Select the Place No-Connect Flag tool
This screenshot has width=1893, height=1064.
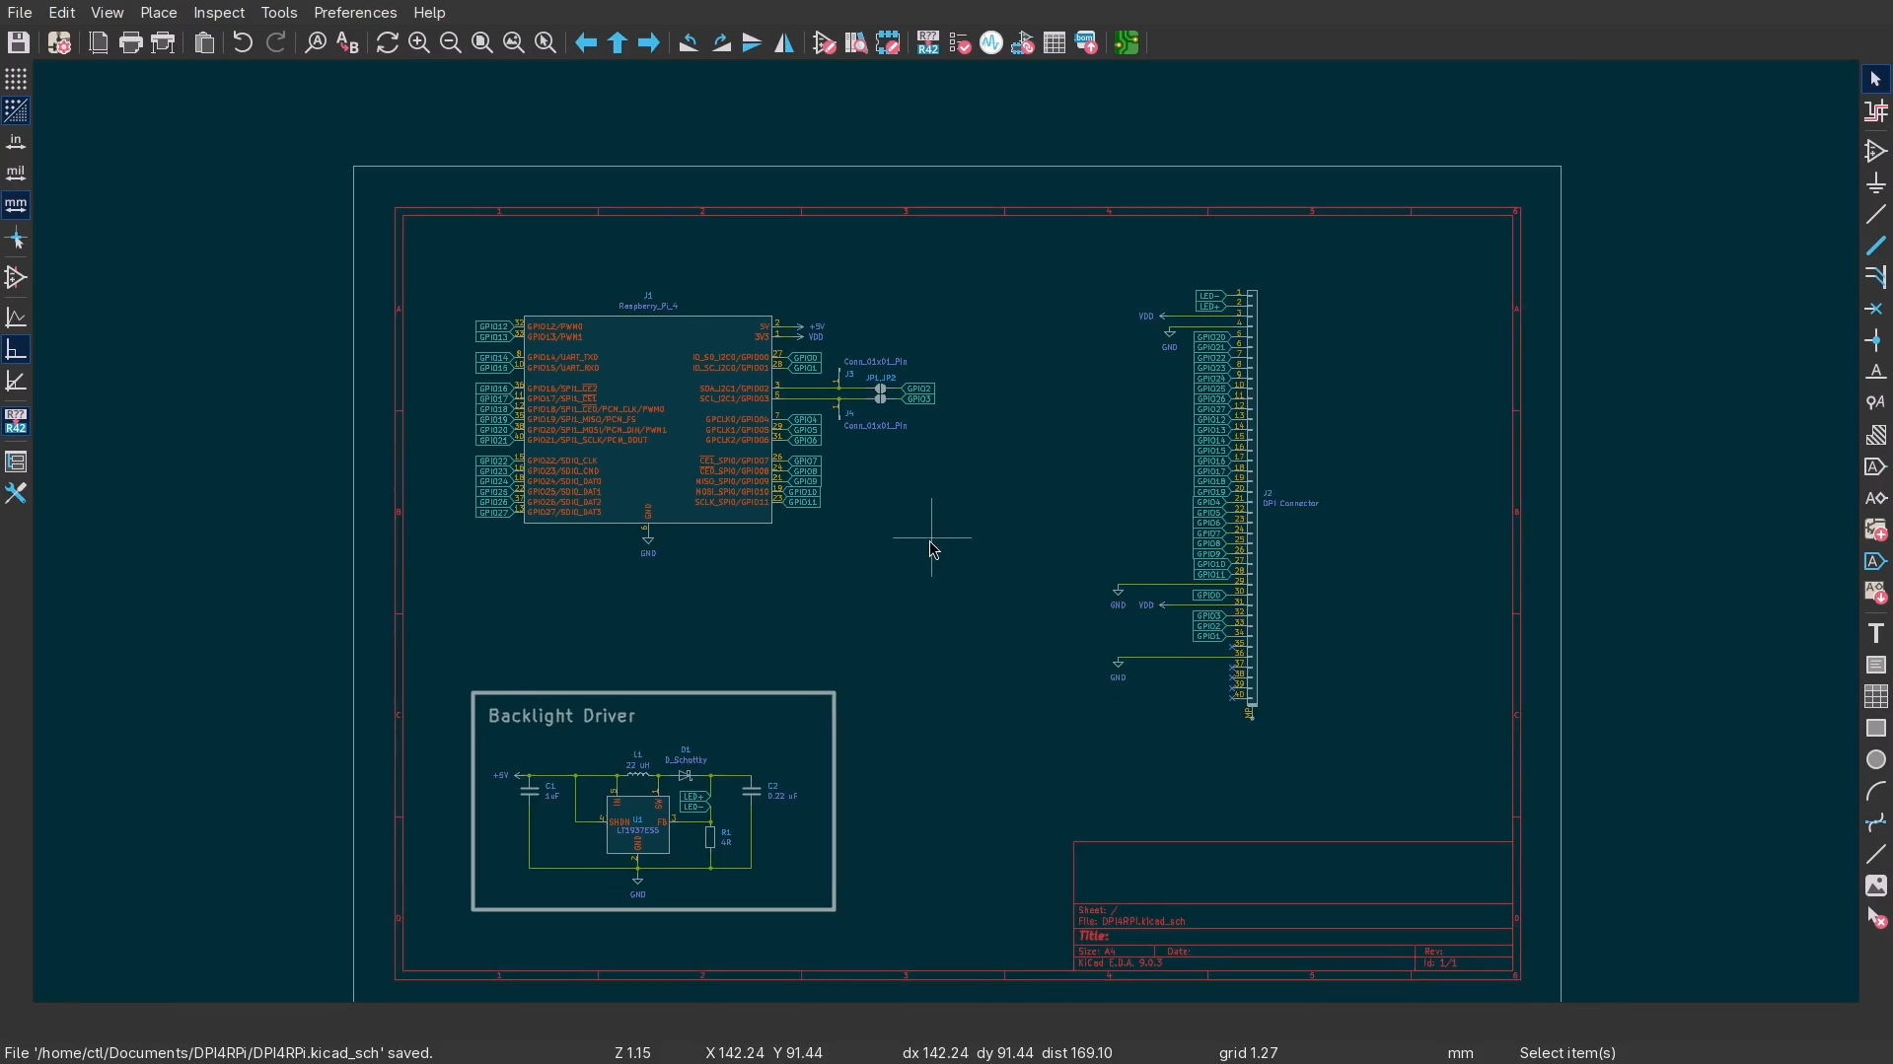[1876, 310]
